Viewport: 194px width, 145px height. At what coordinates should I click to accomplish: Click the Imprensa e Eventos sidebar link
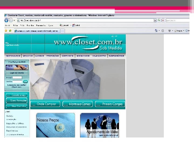point(15,135)
